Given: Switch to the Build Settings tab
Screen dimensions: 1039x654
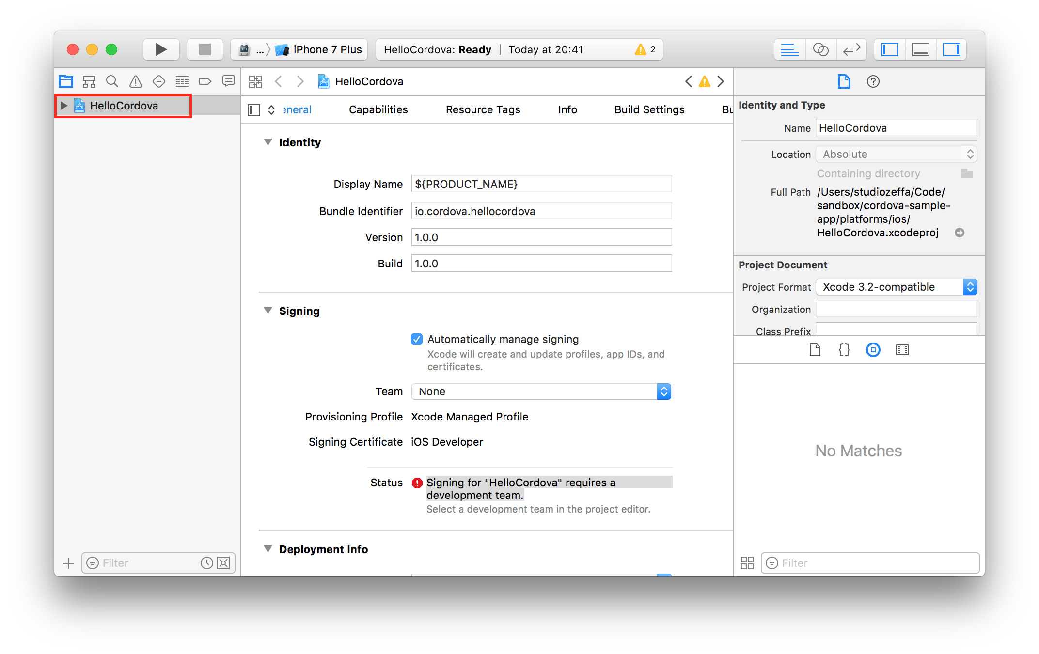Looking at the screenshot, I should pyautogui.click(x=649, y=109).
